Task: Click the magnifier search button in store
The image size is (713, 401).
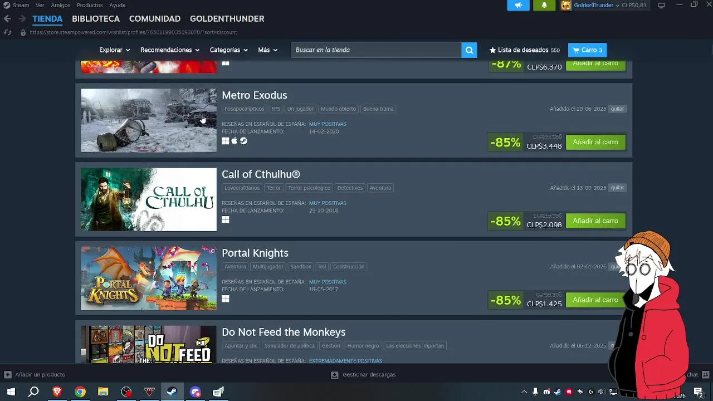Action: pos(470,50)
